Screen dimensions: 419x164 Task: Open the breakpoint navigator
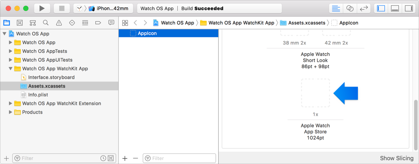coord(98,23)
